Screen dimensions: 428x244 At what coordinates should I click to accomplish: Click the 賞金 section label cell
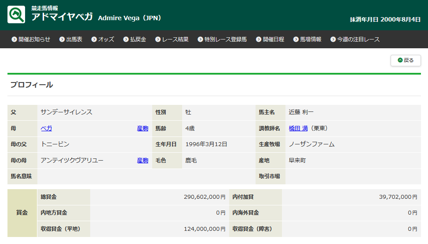pos(22,213)
